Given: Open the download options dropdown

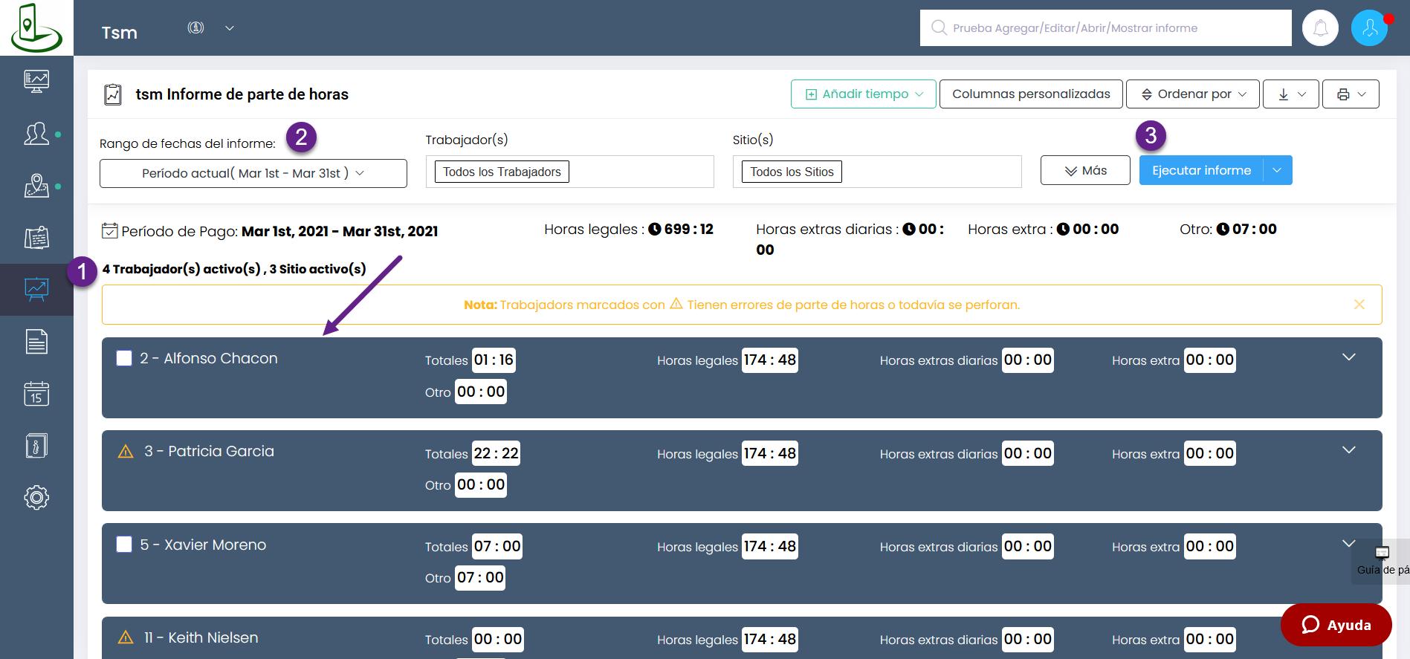Looking at the screenshot, I should coord(1290,94).
